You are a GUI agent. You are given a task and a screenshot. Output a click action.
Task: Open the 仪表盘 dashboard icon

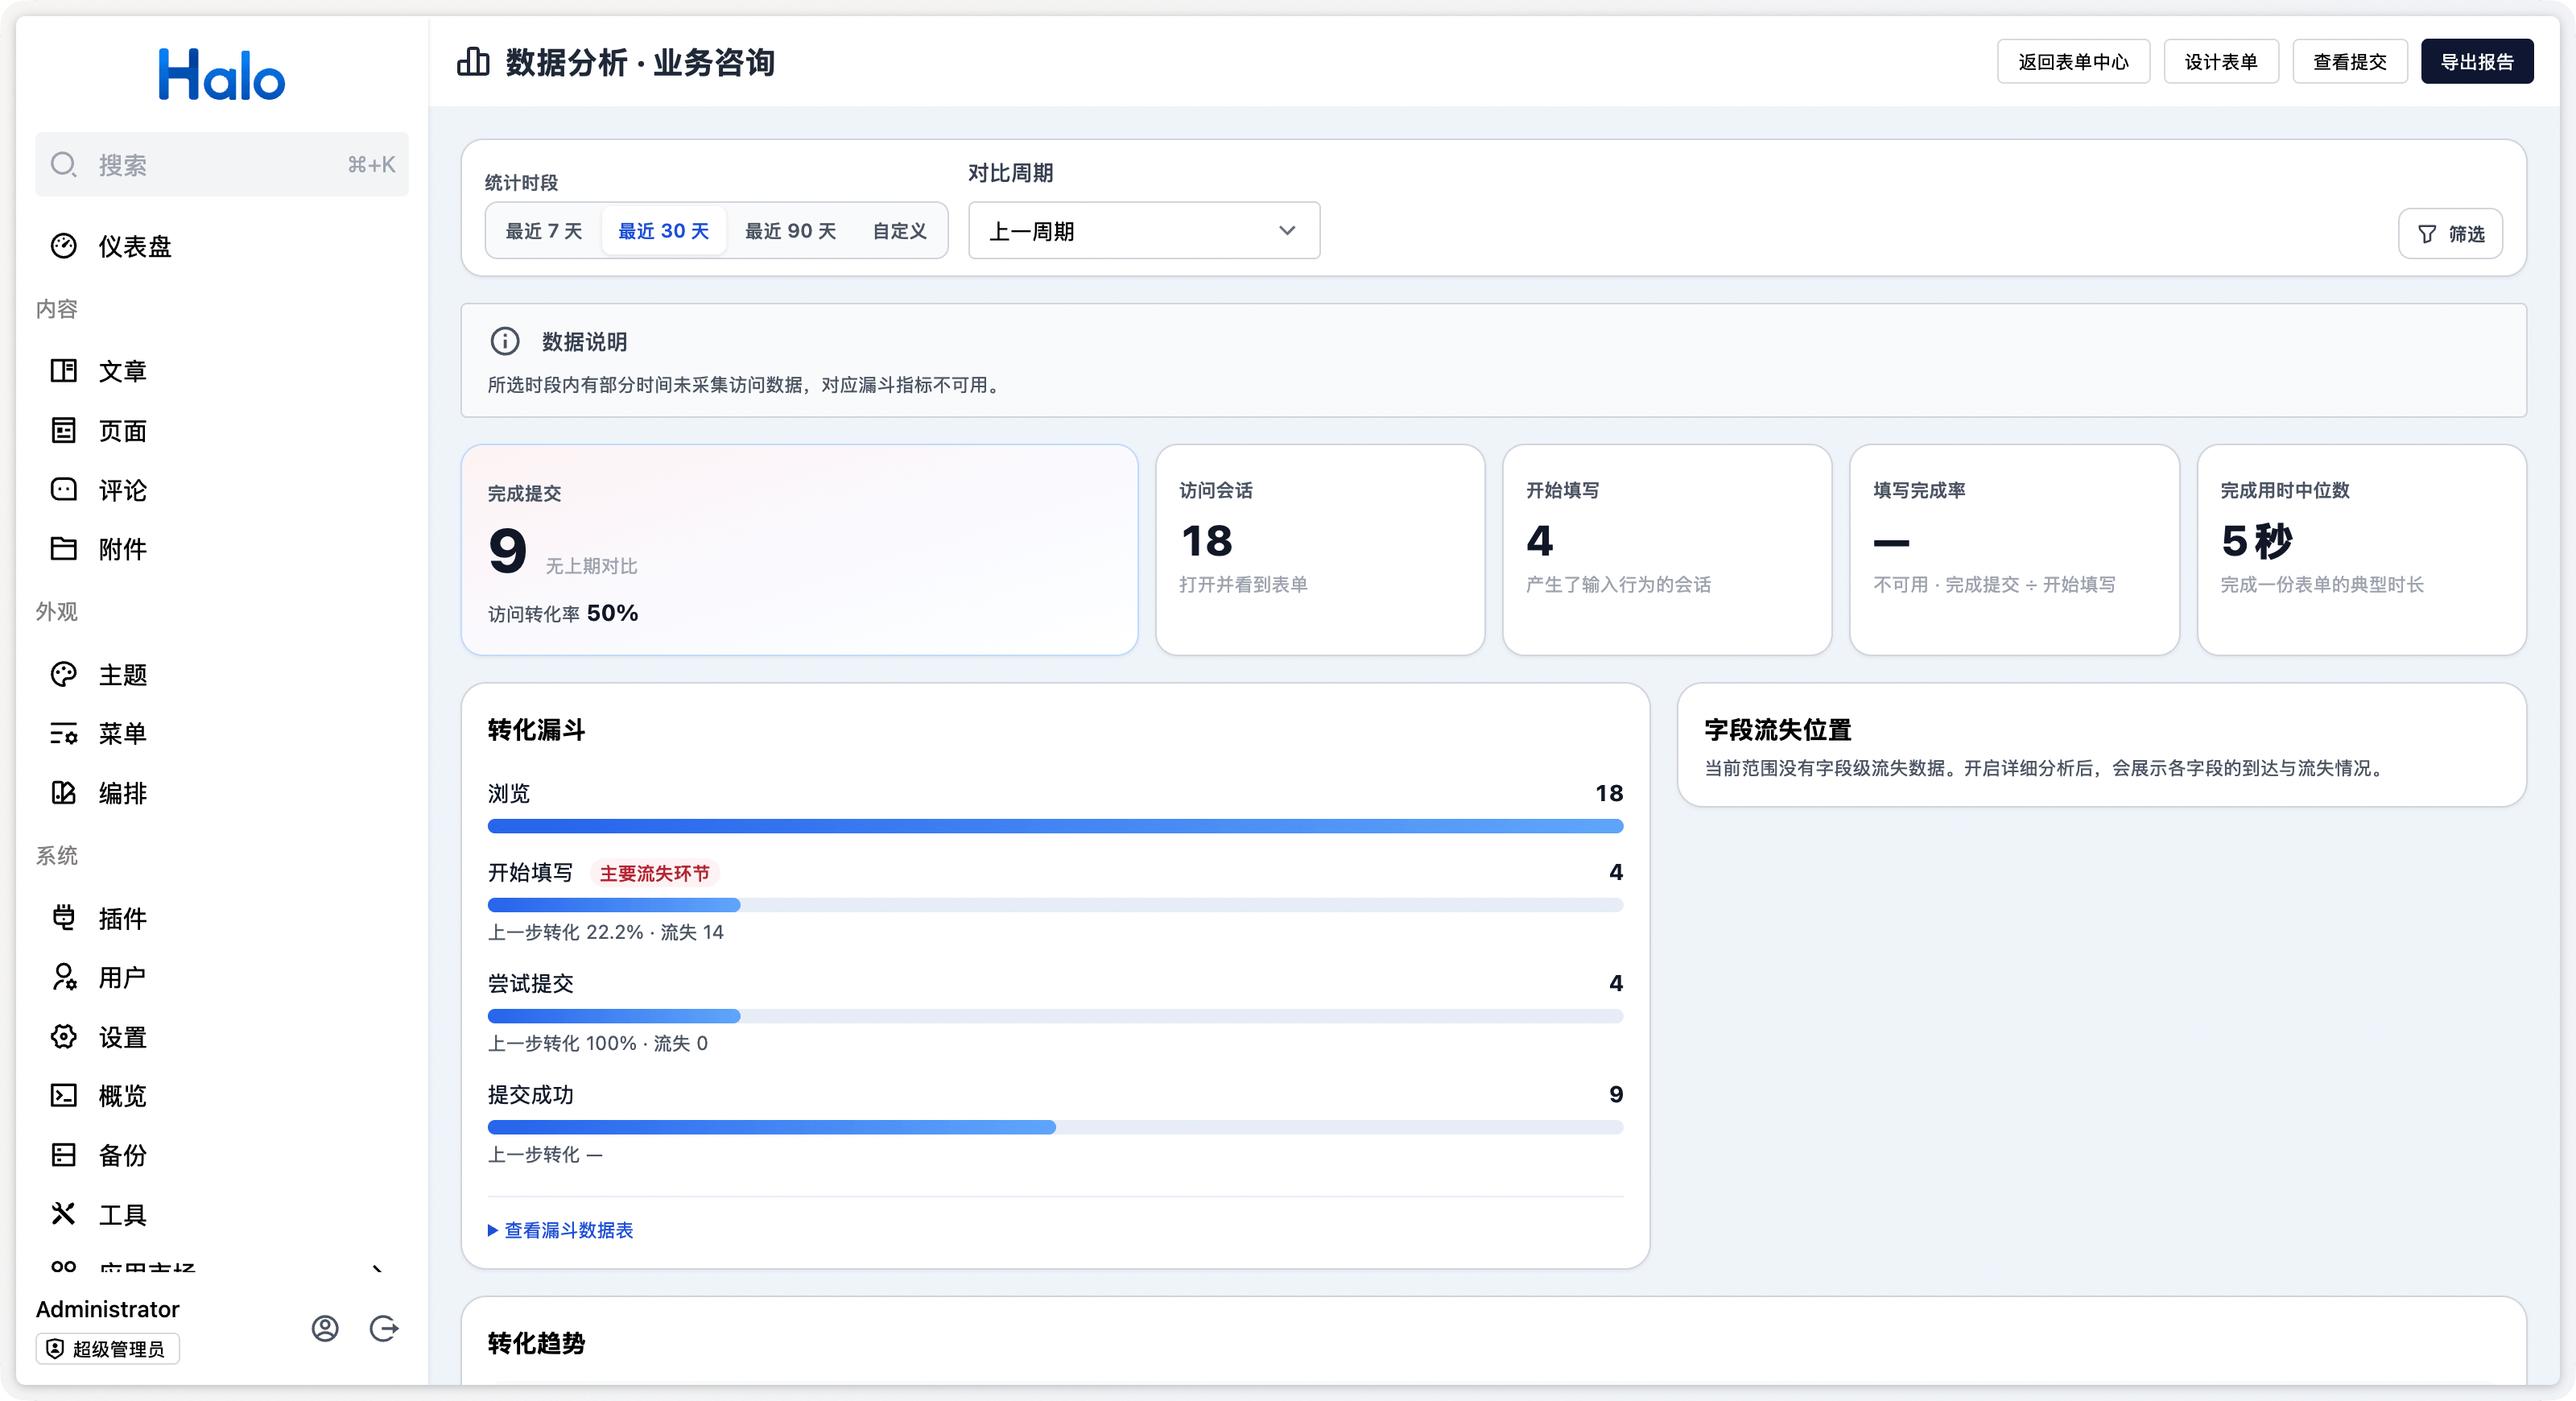coord(63,246)
